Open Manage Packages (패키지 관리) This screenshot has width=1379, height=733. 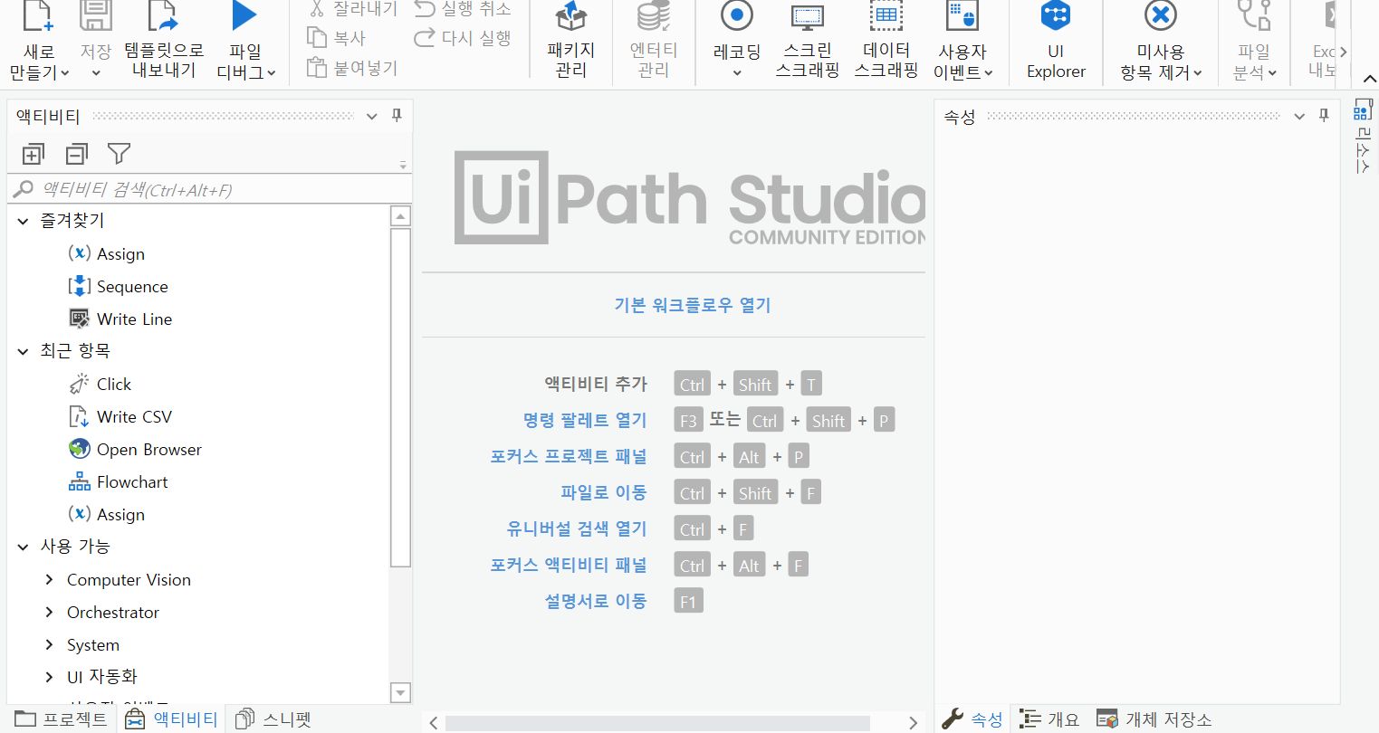click(x=571, y=41)
